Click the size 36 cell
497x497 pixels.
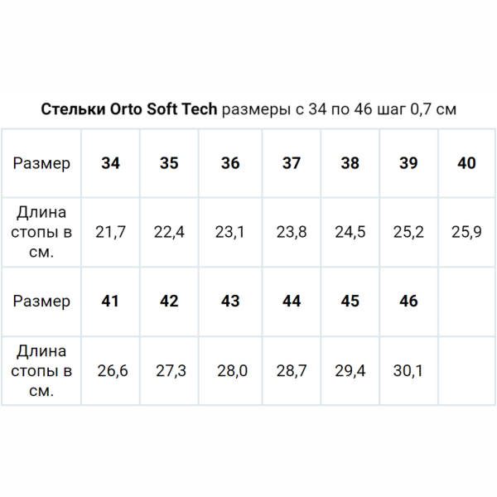pos(230,163)
